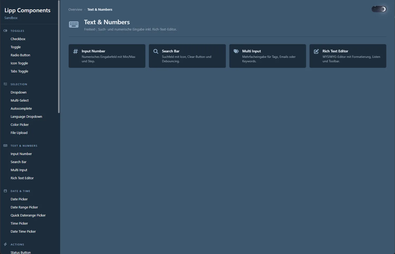The image size is (395, 254).
Task: Click the Freitext-, Such- description text
Action: (130, 29)
